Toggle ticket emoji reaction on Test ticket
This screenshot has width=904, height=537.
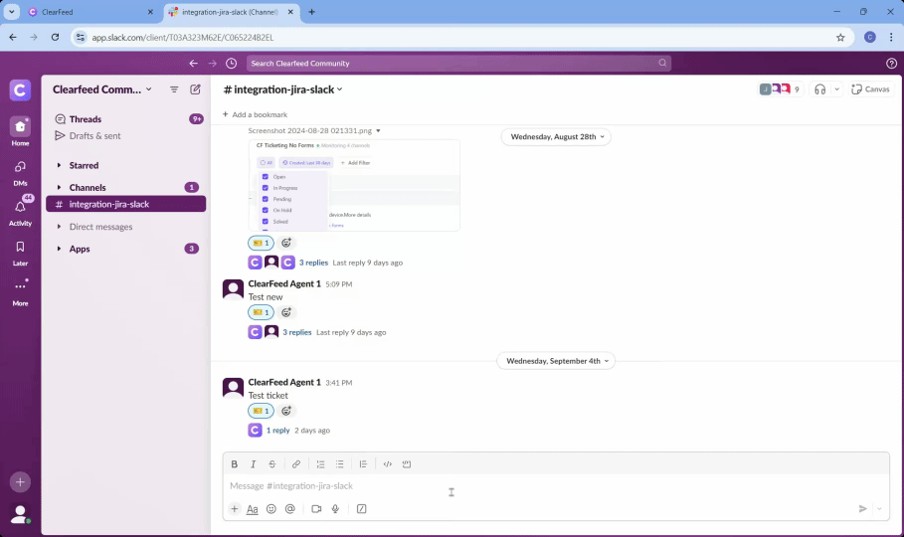tap(261, 411)
